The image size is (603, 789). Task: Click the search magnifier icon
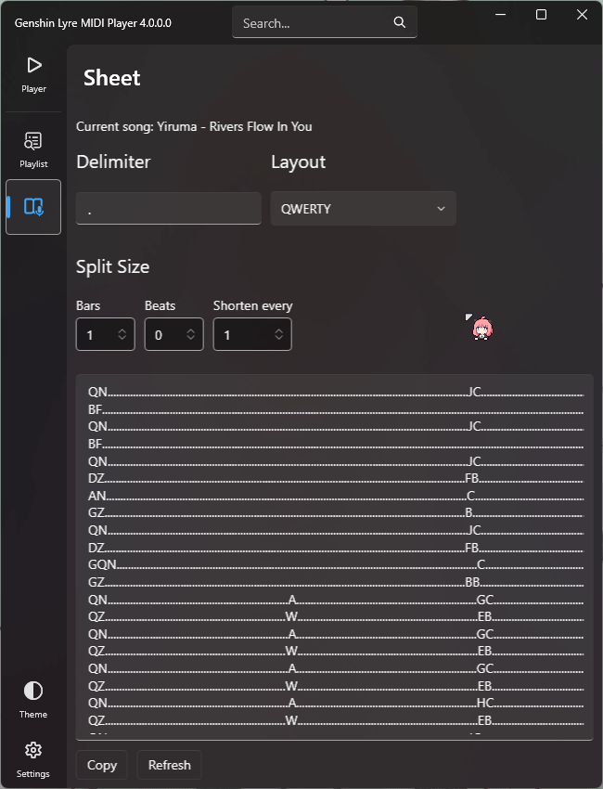point(399,22)
